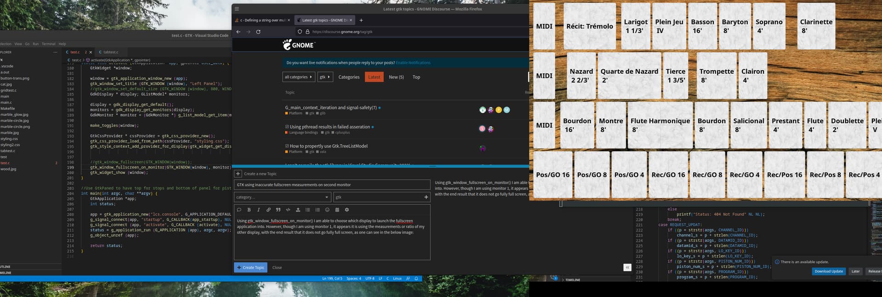Click inside the composer body text area
882x297 pixels.
tap(332, 238)
